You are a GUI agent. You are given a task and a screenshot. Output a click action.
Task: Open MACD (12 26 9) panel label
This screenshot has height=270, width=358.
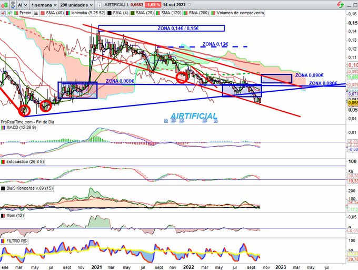(x=21, y=128)
